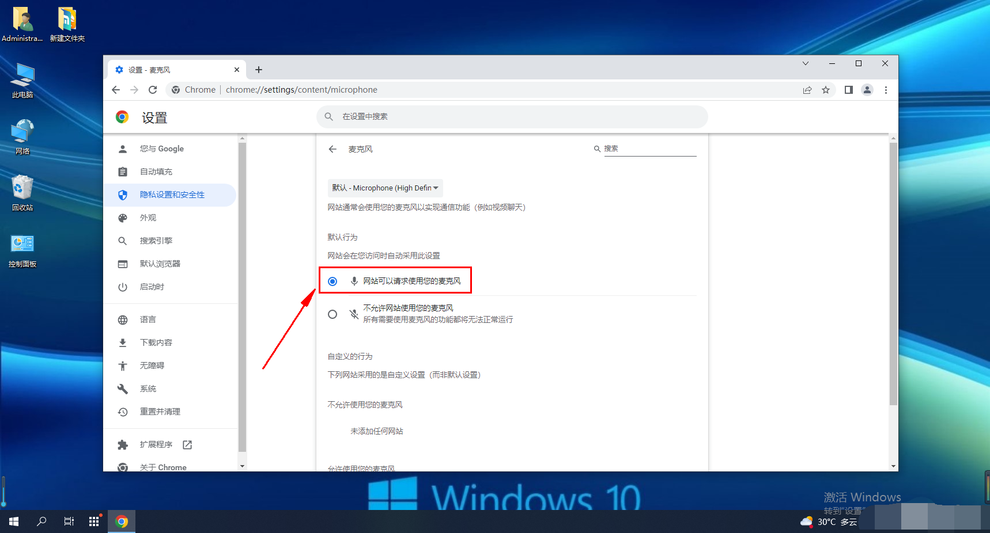Select 网站可以请求使用您的麦克风 radio button

(x=332, y=281)
